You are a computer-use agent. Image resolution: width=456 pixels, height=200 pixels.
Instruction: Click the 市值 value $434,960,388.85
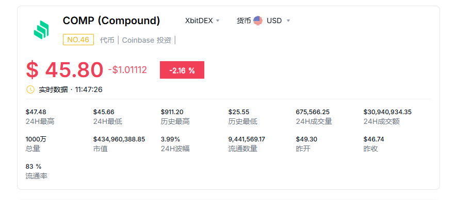[x=119, y=139]
